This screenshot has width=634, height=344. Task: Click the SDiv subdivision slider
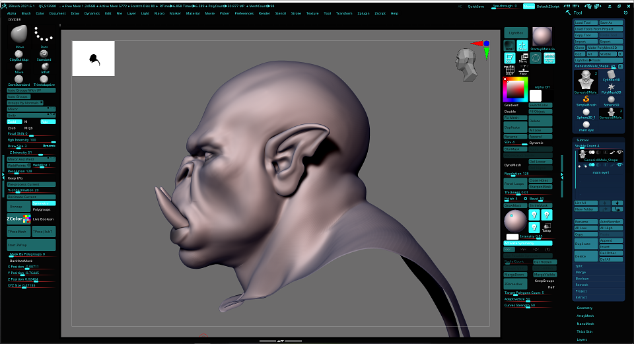click(x=516, y=143)
